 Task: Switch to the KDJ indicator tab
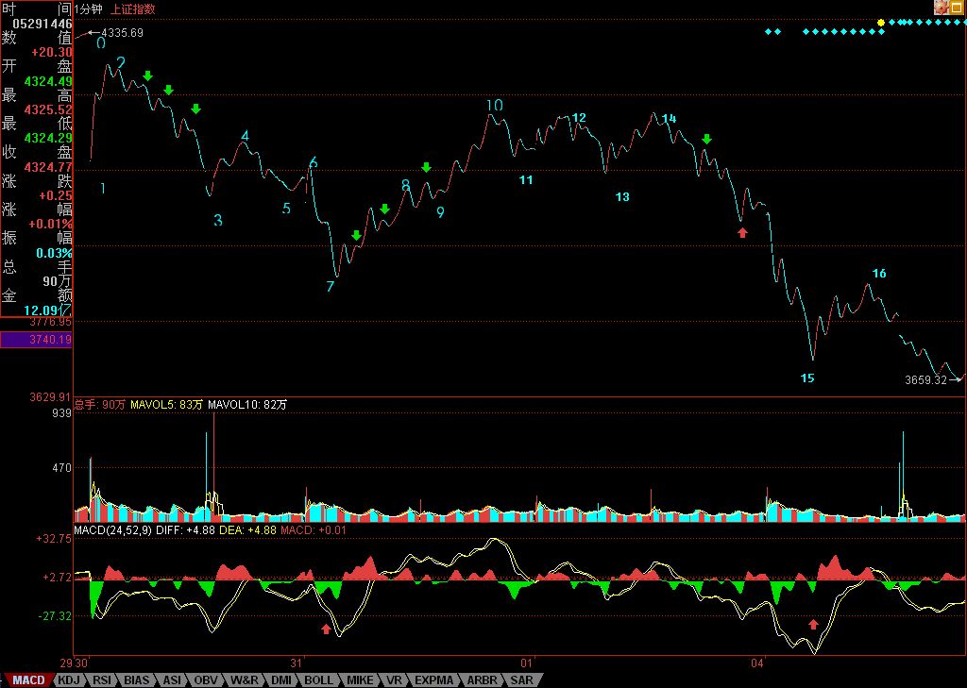(68, 680)
